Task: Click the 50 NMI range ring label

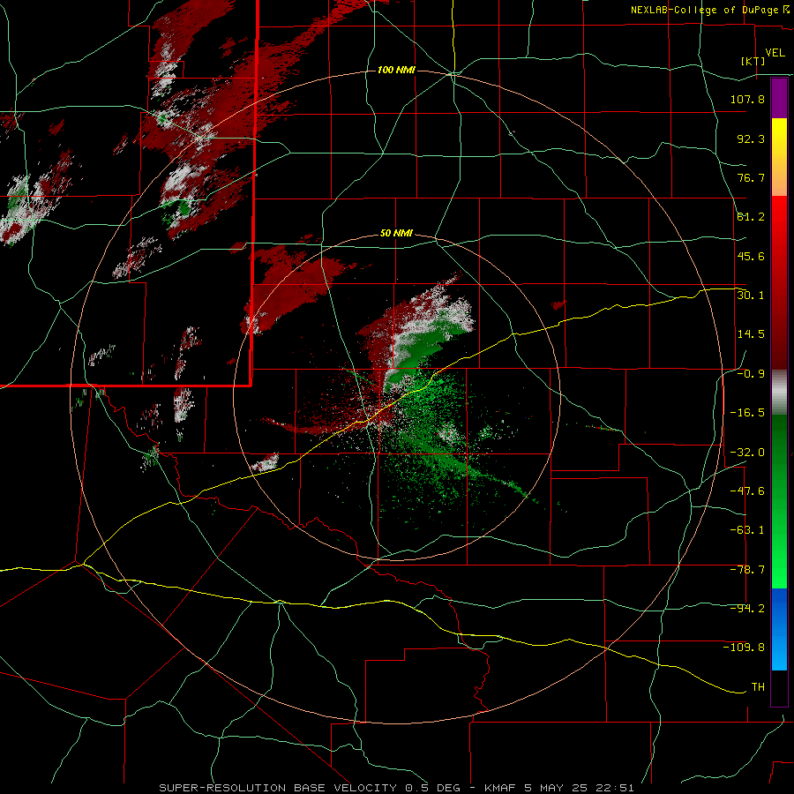Action: 396,234
